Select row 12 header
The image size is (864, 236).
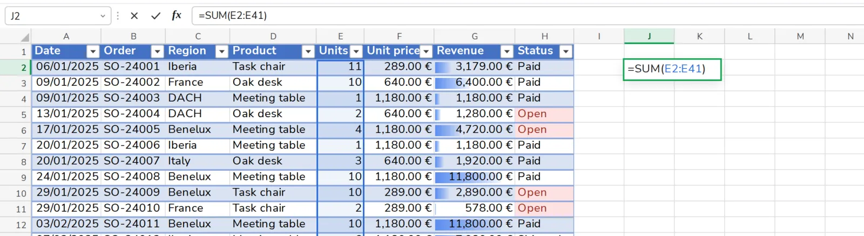[16, 225]
